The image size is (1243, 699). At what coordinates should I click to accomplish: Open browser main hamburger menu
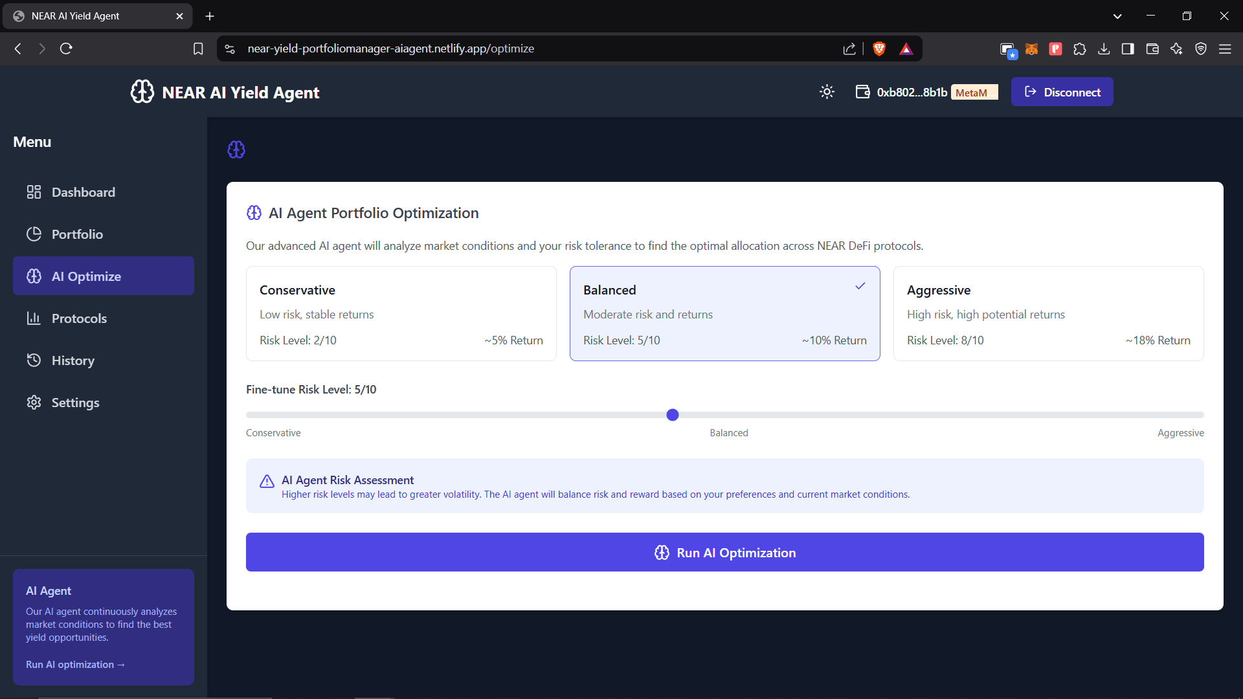pos(1225,49)
